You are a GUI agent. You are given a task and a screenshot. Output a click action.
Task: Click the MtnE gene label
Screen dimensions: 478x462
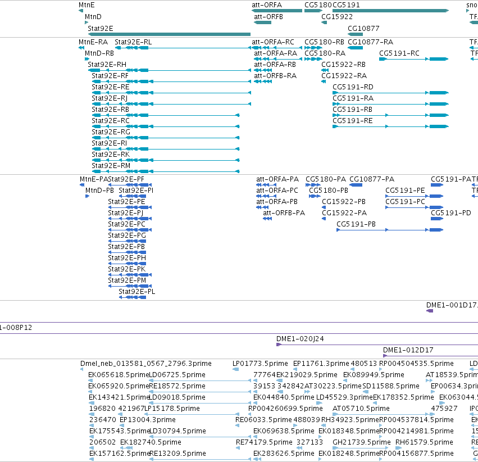pyautogui.click(x=87, y=5)
